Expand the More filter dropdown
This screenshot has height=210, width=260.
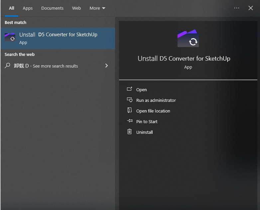coord(97,8)
